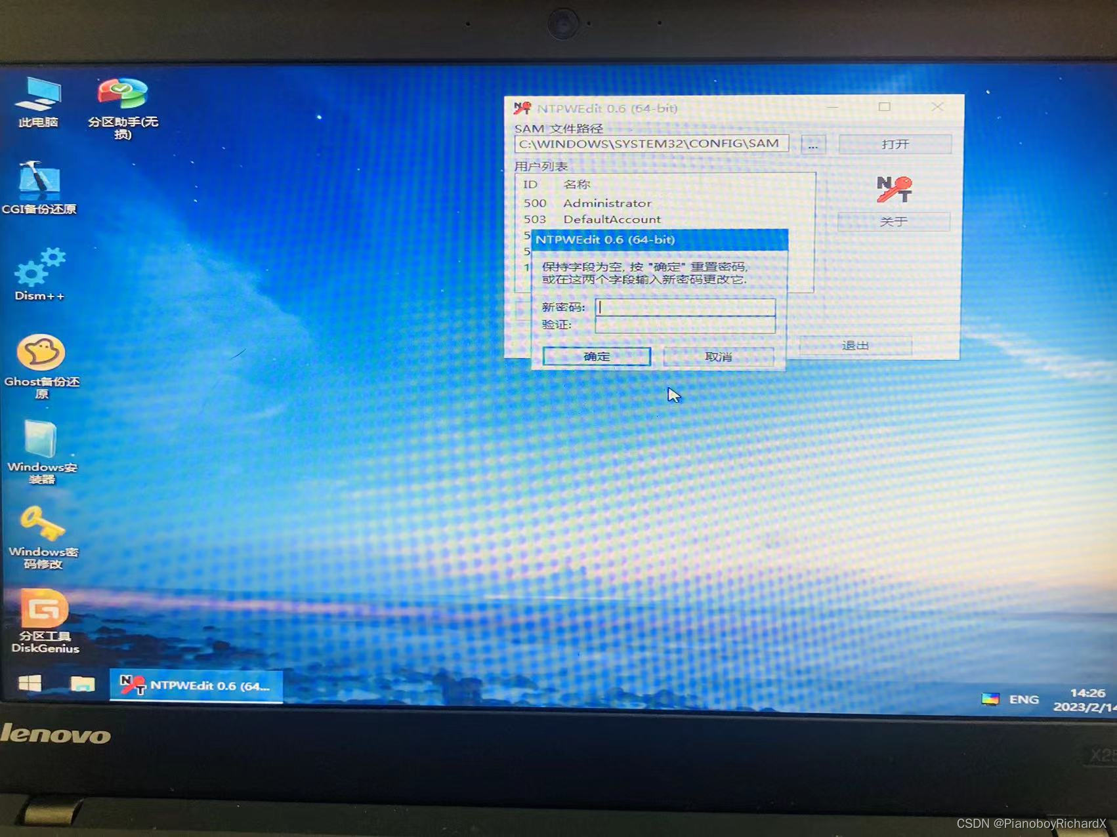The image size is (1117, 837).
Task: Focus the 新密码 password field
Action: [685, 307]
